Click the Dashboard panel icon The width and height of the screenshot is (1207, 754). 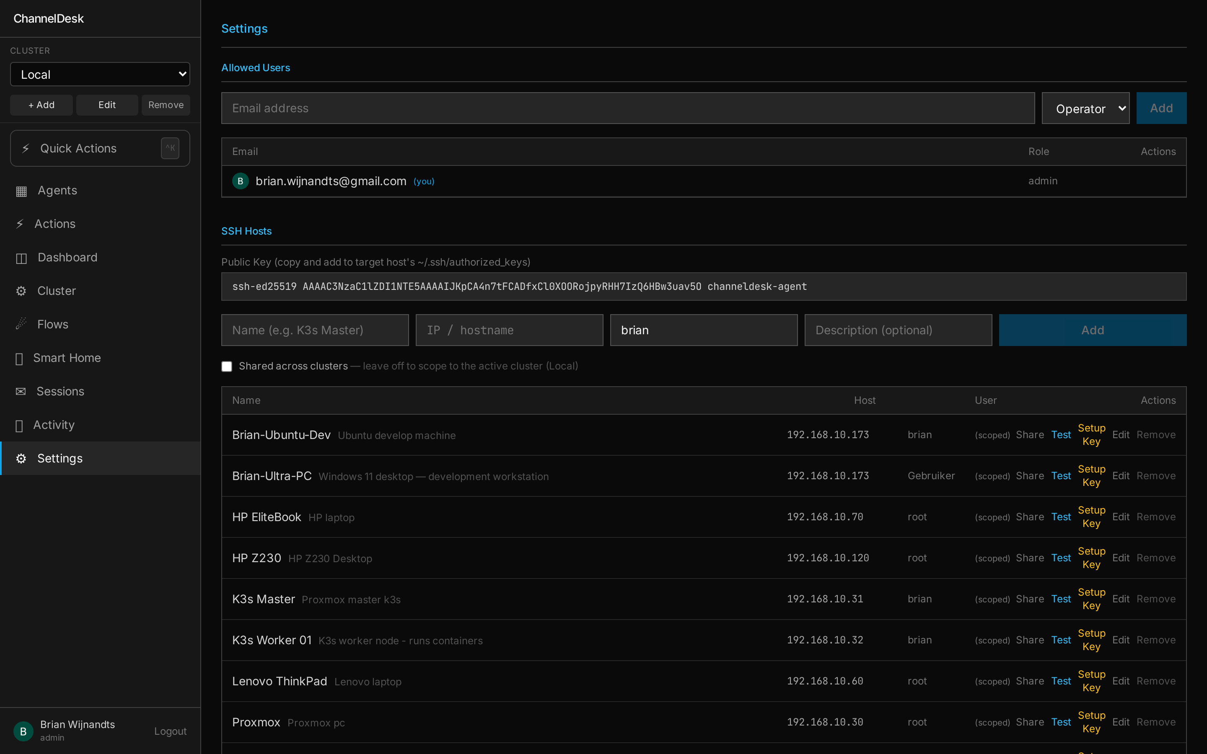coord(21,258)
